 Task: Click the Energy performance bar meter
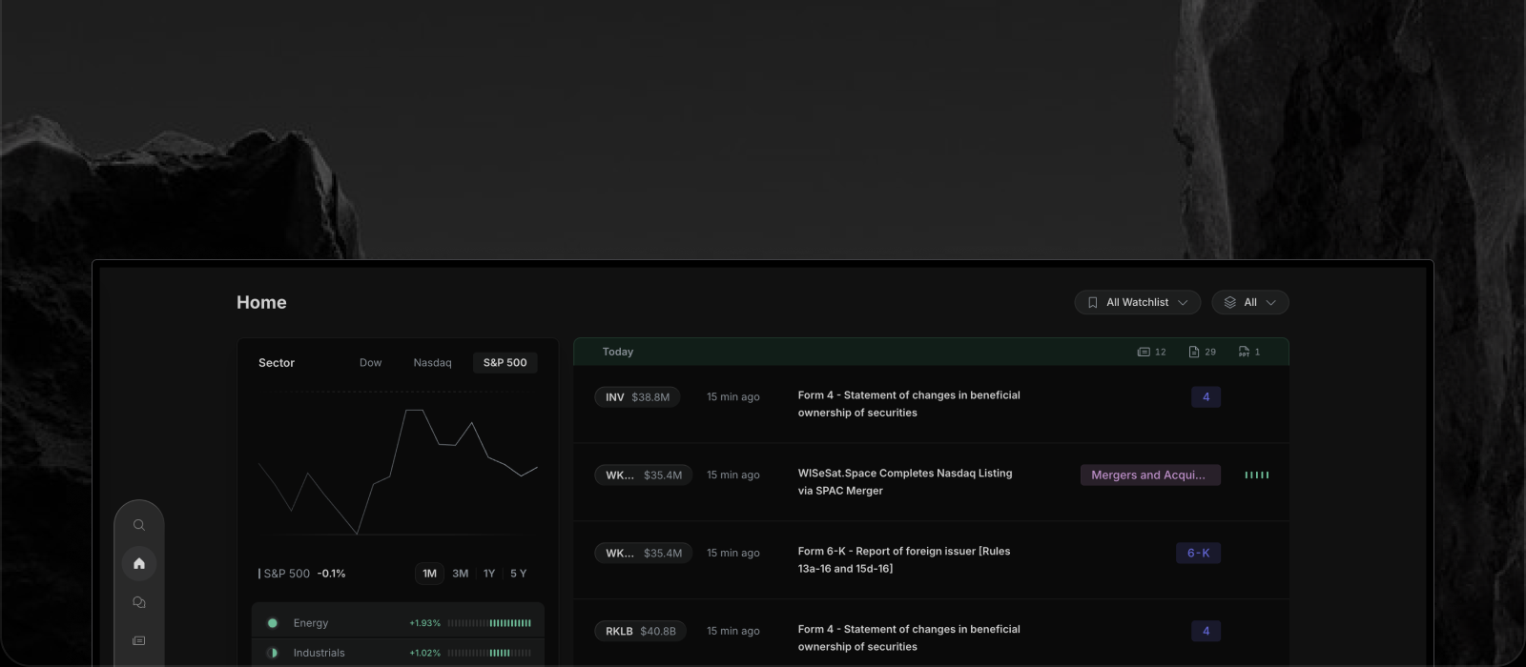489,623
